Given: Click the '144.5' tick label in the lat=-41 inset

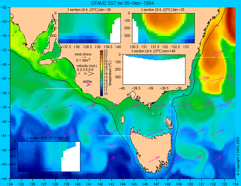Looking at the screenshot, I should click(74, 175).
